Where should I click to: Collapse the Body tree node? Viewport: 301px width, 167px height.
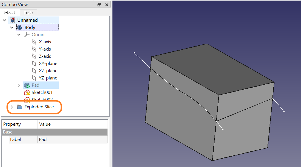tap(12, 27)
